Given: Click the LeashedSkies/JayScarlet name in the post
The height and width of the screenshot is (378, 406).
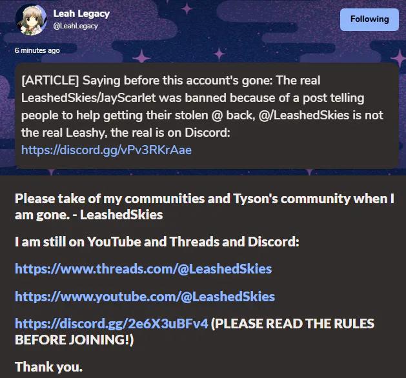Looking at the screenshot, I should pyautogui.click(x=88, y=98).
